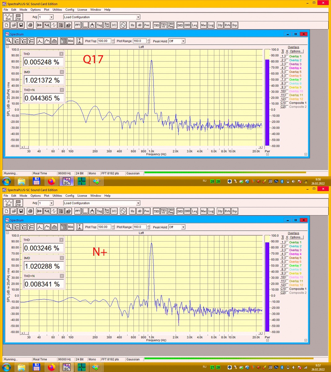The width and height of the screenshot is (331, 372).
Task: Enable Composite 1 checkbox in upper Spectrum
Action: coord(287,103)
